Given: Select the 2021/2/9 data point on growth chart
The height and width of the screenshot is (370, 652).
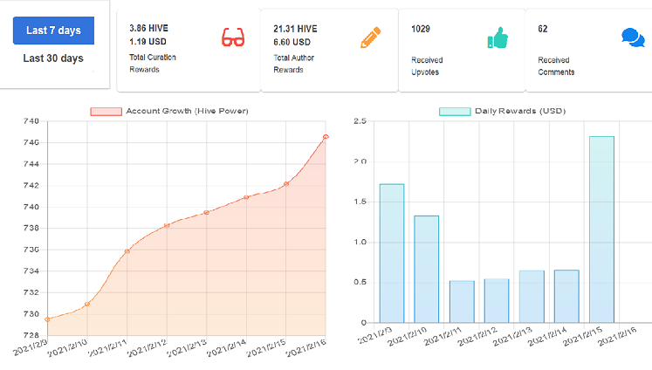Looking at the screenshot, I should point(47,319).
